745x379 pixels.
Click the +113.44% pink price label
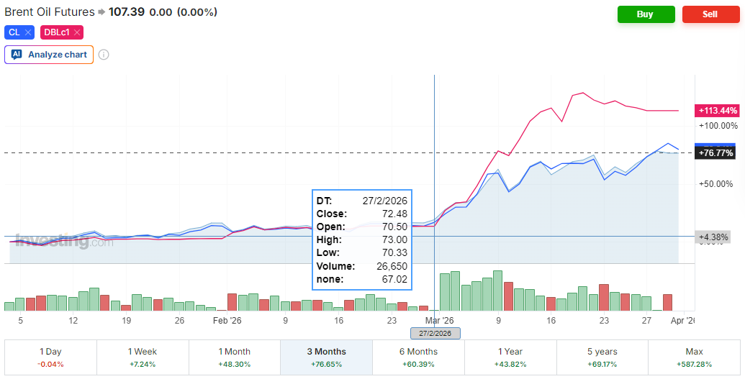click(x=718, y=111)
